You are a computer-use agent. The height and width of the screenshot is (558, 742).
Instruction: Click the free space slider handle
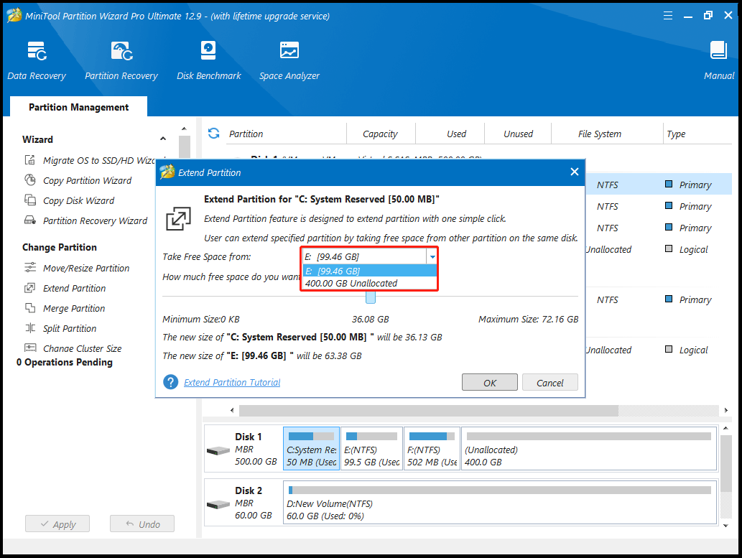click(371, 297)
